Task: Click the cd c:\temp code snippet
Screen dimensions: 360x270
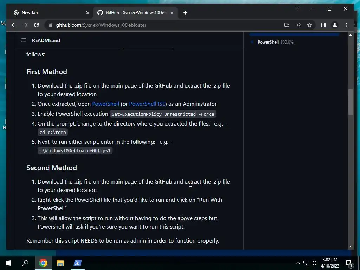Action: click(x=53, y=133)
